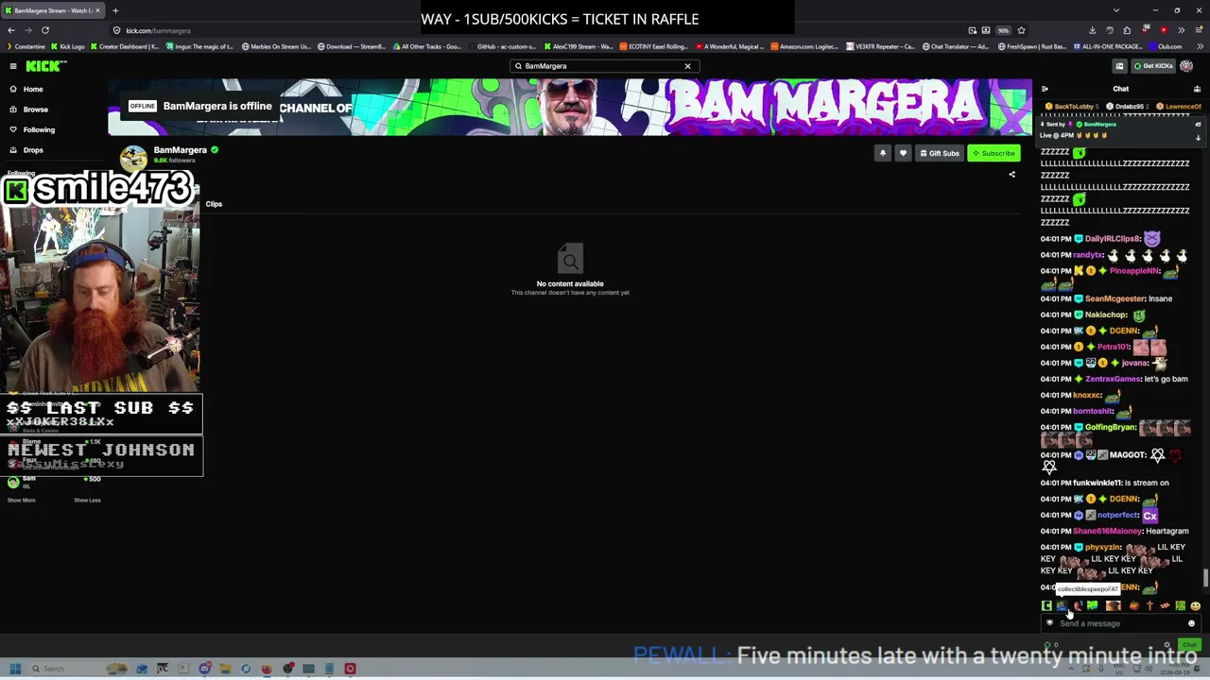
Task: Select the cross emote in quick bar
Action: pos(1149,606)
